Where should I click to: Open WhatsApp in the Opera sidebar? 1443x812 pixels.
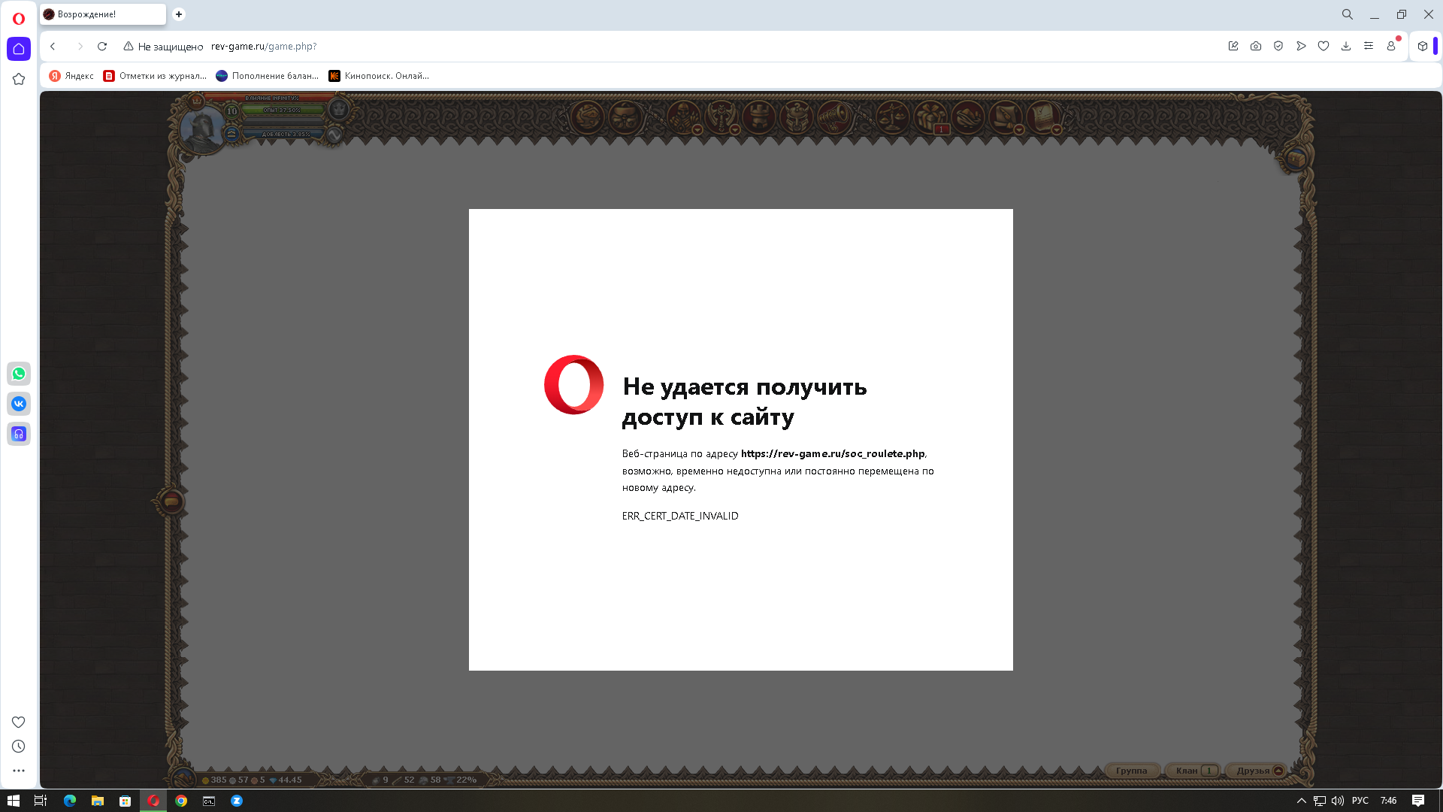19,374
